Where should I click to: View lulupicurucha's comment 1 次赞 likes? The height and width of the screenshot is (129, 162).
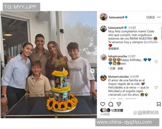pos(112,69)
